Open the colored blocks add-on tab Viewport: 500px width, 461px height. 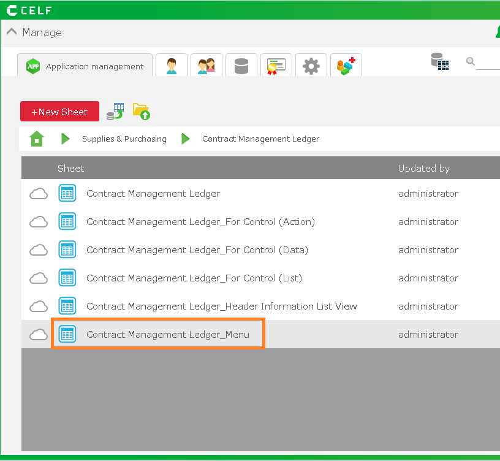pyautogui.click(x=346, y=66)
